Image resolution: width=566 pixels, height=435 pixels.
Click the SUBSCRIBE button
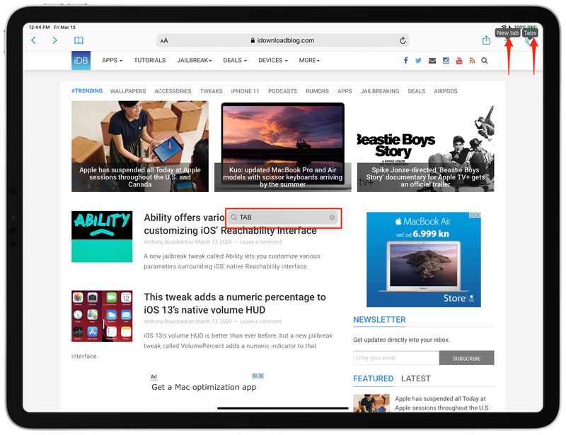pos(466,358)
